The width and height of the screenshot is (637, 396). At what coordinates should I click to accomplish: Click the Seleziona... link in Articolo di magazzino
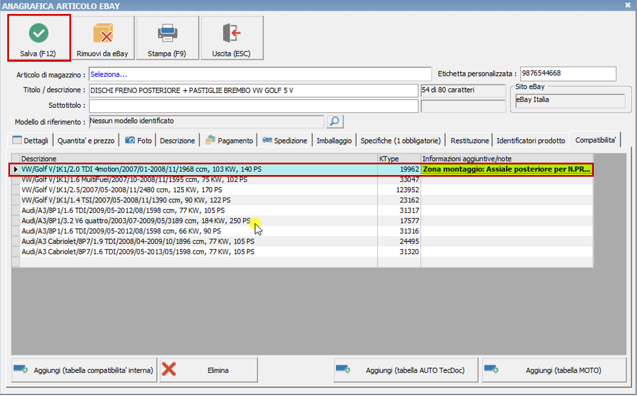(x=108, y=75)
